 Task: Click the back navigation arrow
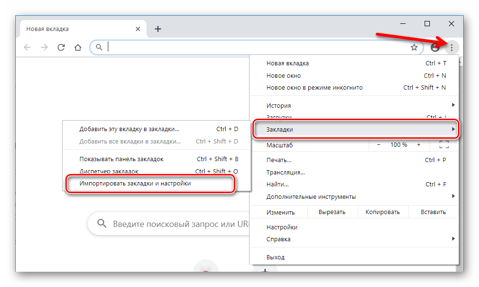click(27, 47)
